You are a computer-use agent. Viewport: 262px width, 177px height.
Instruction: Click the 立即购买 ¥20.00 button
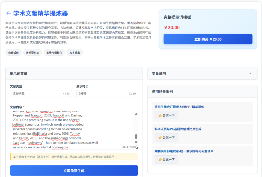208,39
